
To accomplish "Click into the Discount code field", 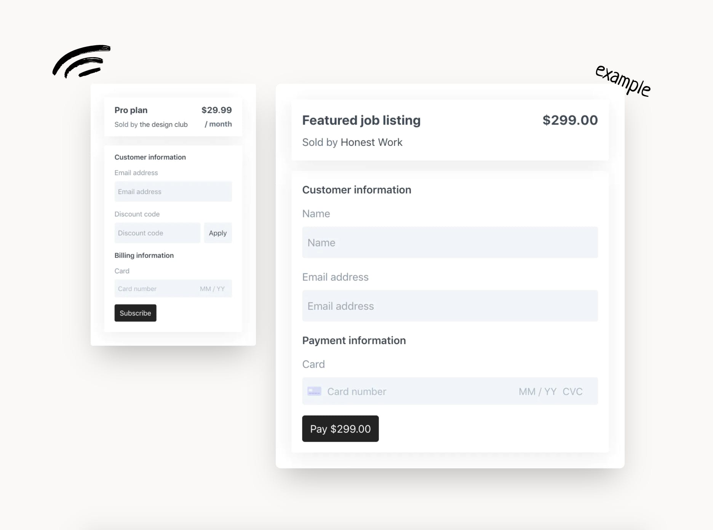I will click(x=157, y=233).
